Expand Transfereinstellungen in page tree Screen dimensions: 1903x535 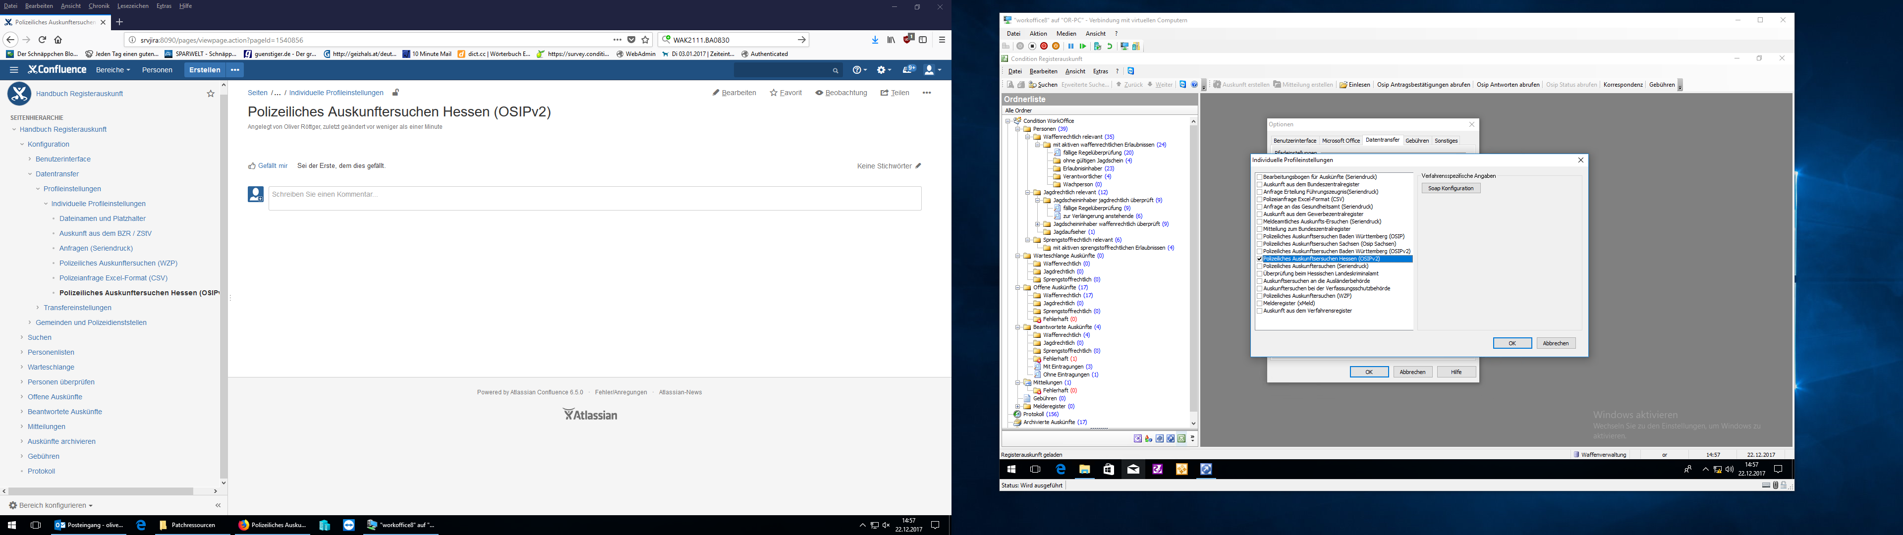(x=38, y=308)
